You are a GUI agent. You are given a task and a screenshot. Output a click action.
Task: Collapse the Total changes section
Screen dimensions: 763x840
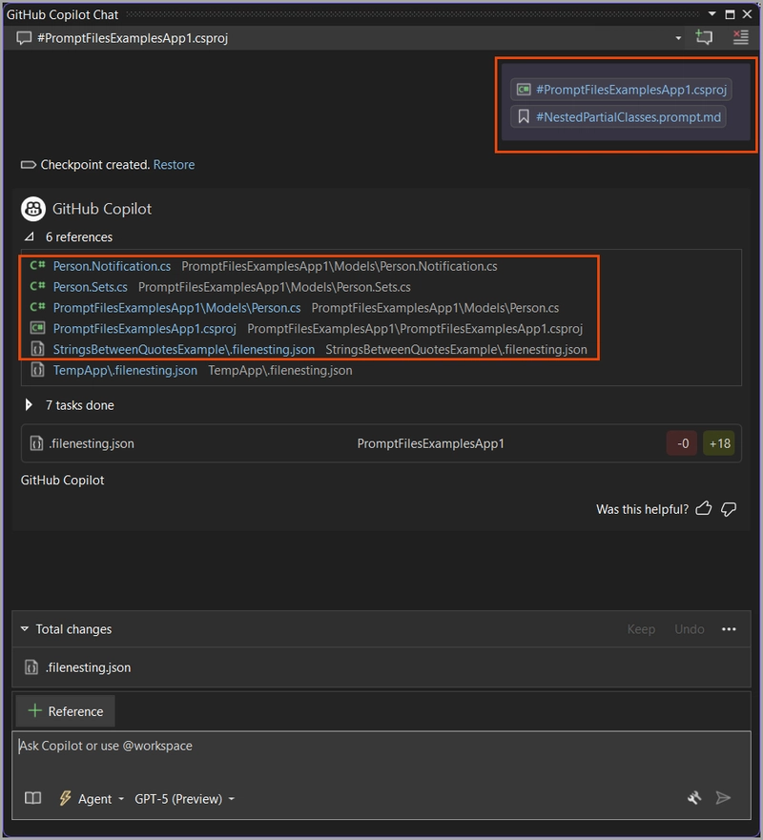coord(25,629)
